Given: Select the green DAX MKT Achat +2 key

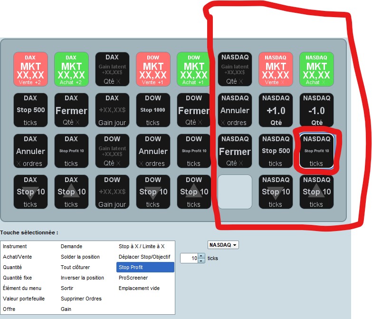Looking at the screenshot, I should tap(71, 69).
